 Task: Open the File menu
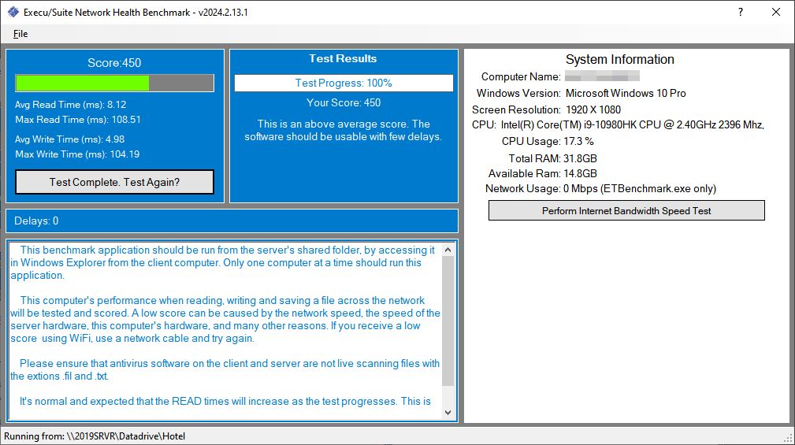click(20, 34)
